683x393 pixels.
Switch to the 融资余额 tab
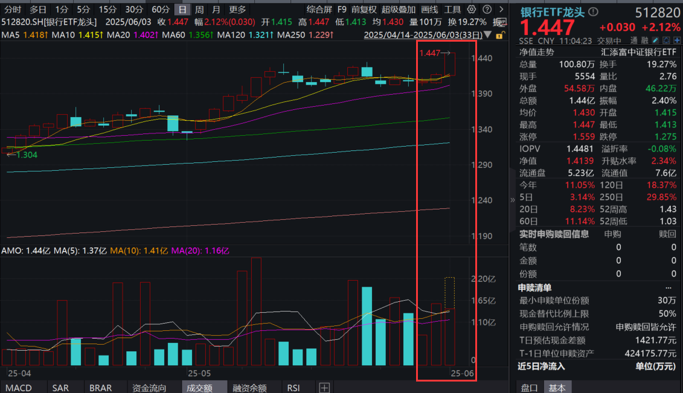[x=249, y=388]
